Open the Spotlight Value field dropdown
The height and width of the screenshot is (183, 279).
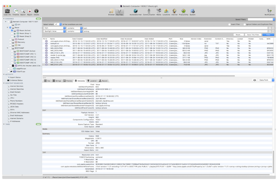[x=54, y=31]
